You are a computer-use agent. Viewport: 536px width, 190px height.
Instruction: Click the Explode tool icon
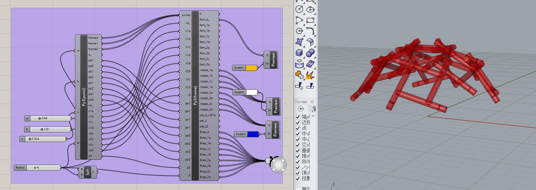coord(310,75)
